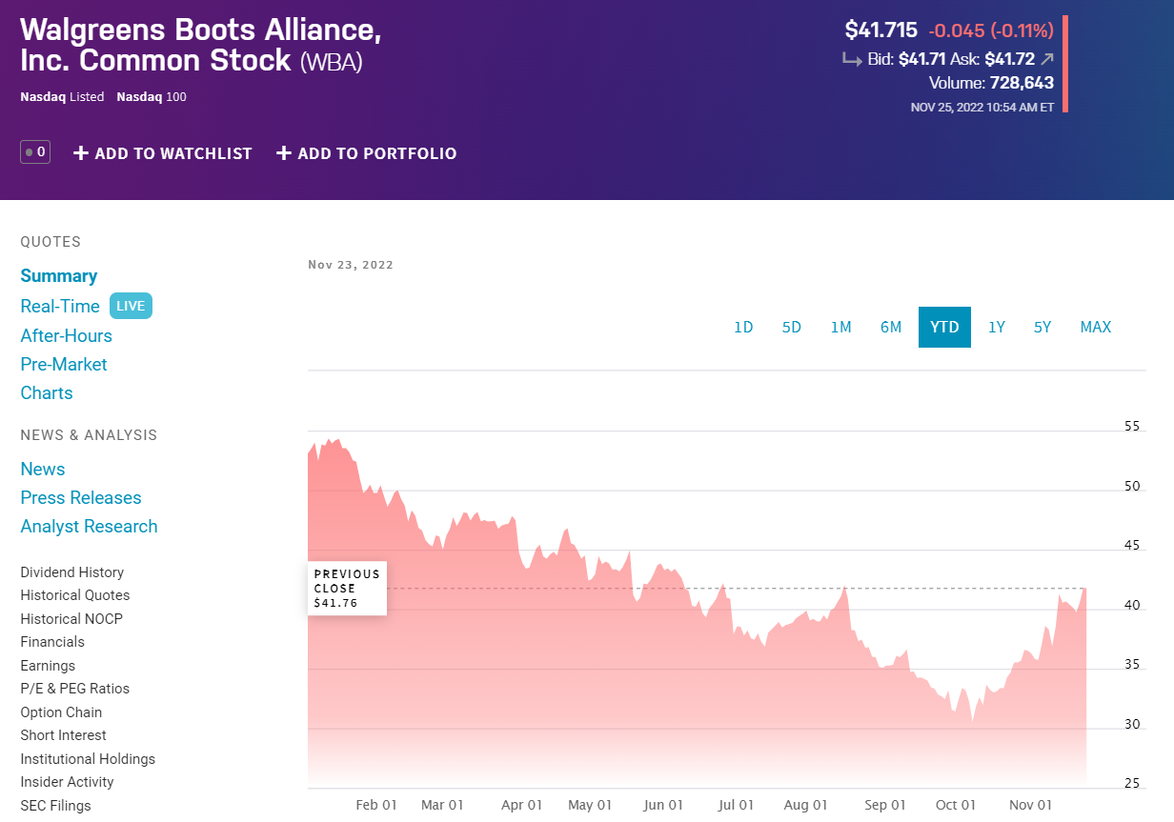Select the YTD chart tab

point(944,327)
